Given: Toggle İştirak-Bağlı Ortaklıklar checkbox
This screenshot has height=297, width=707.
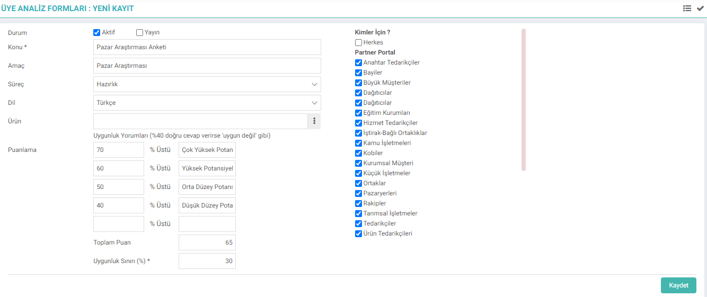Looking at the screenshot, I should coord(359,133).
